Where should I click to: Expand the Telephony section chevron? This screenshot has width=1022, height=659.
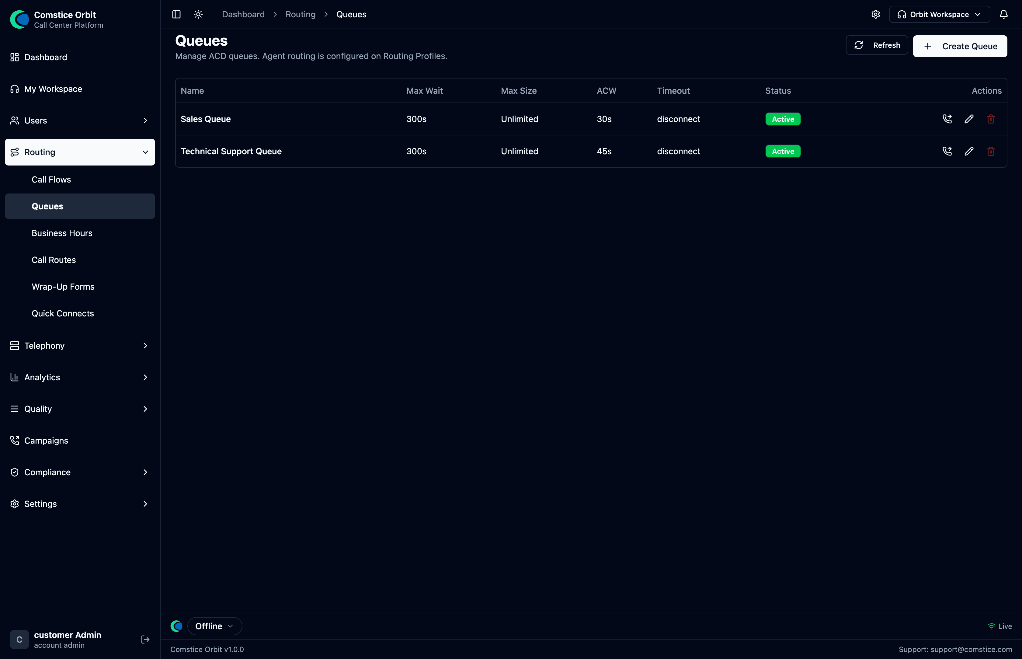145,346
